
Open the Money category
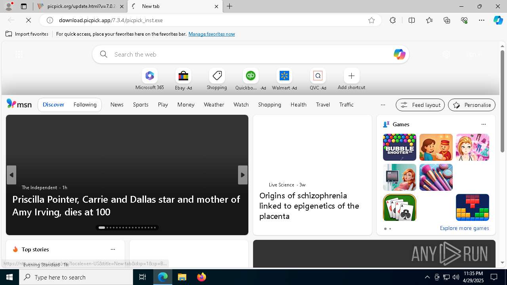click(186, 104)
